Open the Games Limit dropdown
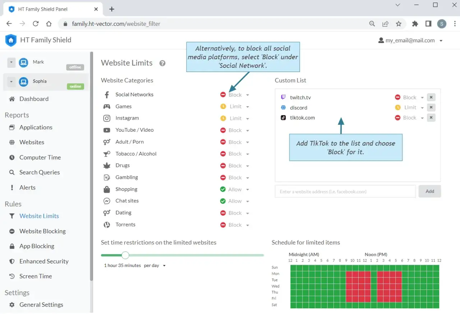Screen dimensions: 460x314 click(x=235, y=107)
